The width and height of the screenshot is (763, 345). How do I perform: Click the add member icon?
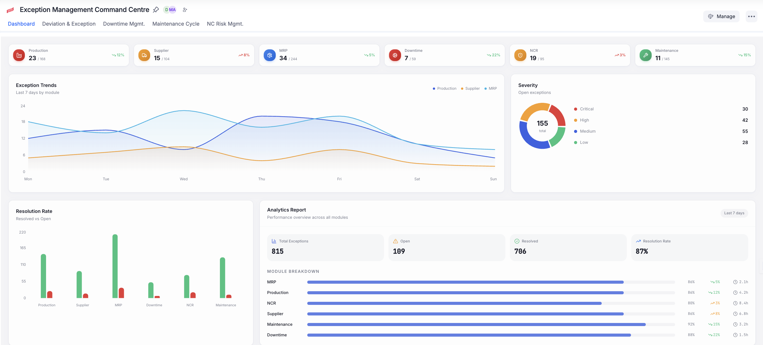click(185, 10)
